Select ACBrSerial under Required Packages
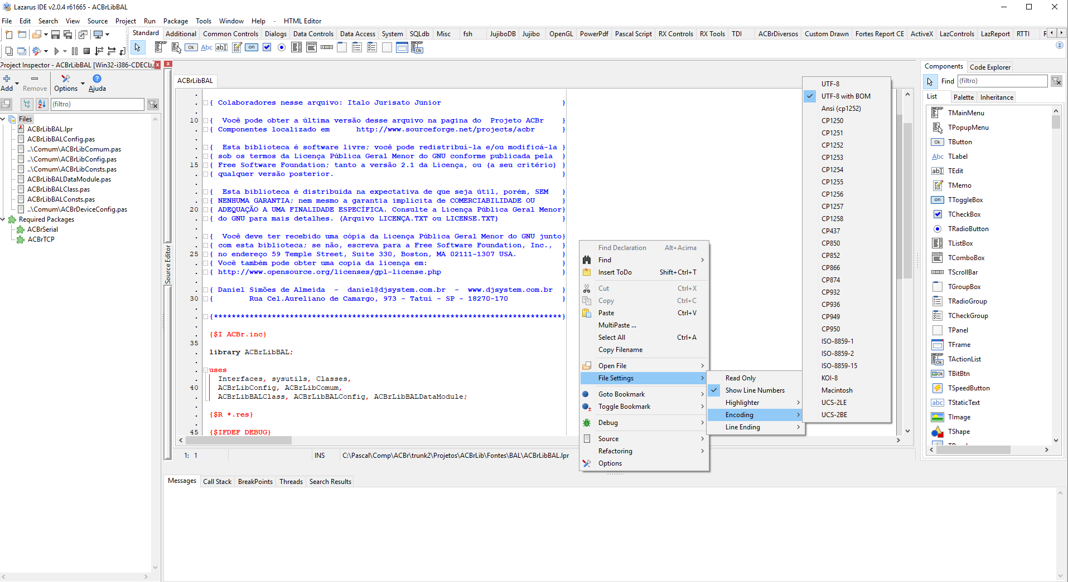Image resolution: width=1068 pixels, height=582 pixels. 42,229
